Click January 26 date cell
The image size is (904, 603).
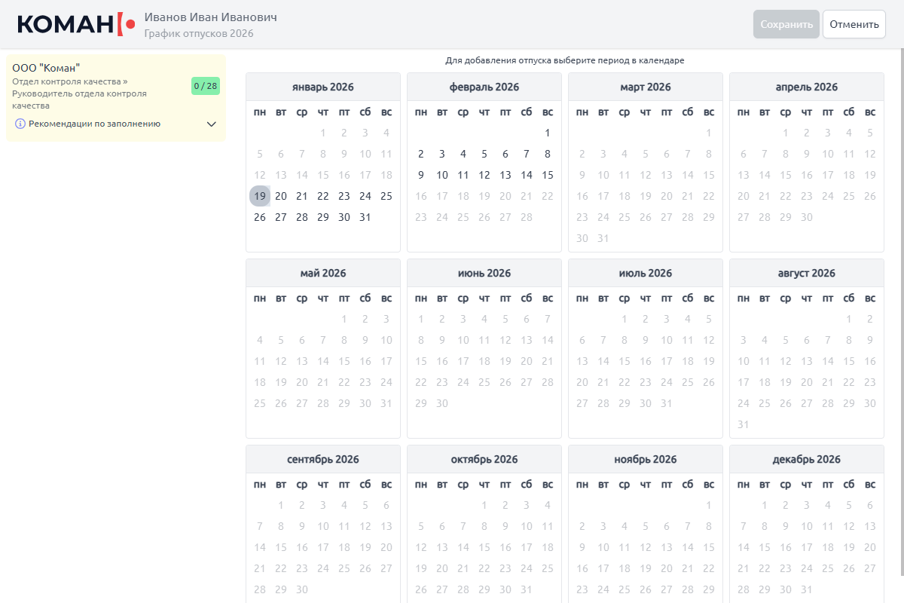click(x=260, y=217)
